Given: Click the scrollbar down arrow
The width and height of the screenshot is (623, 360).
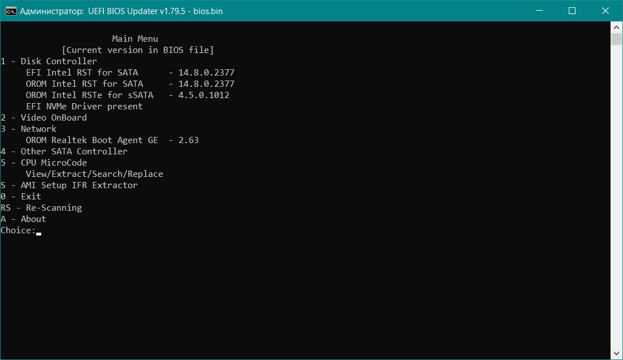Looking at the screenshot, I should (616, 354).
